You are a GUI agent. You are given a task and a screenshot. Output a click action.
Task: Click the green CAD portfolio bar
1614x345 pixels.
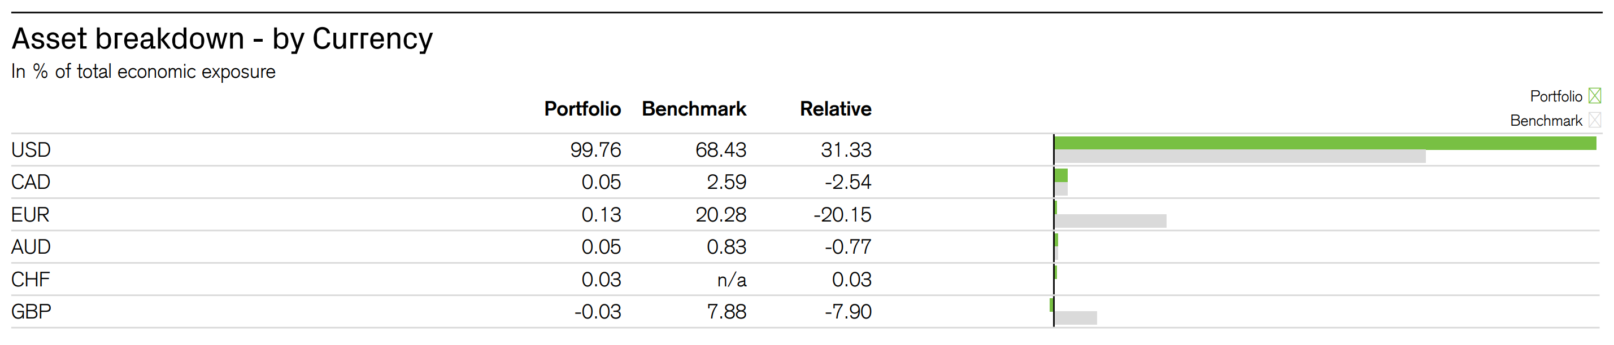click(x=1061, y=176)
